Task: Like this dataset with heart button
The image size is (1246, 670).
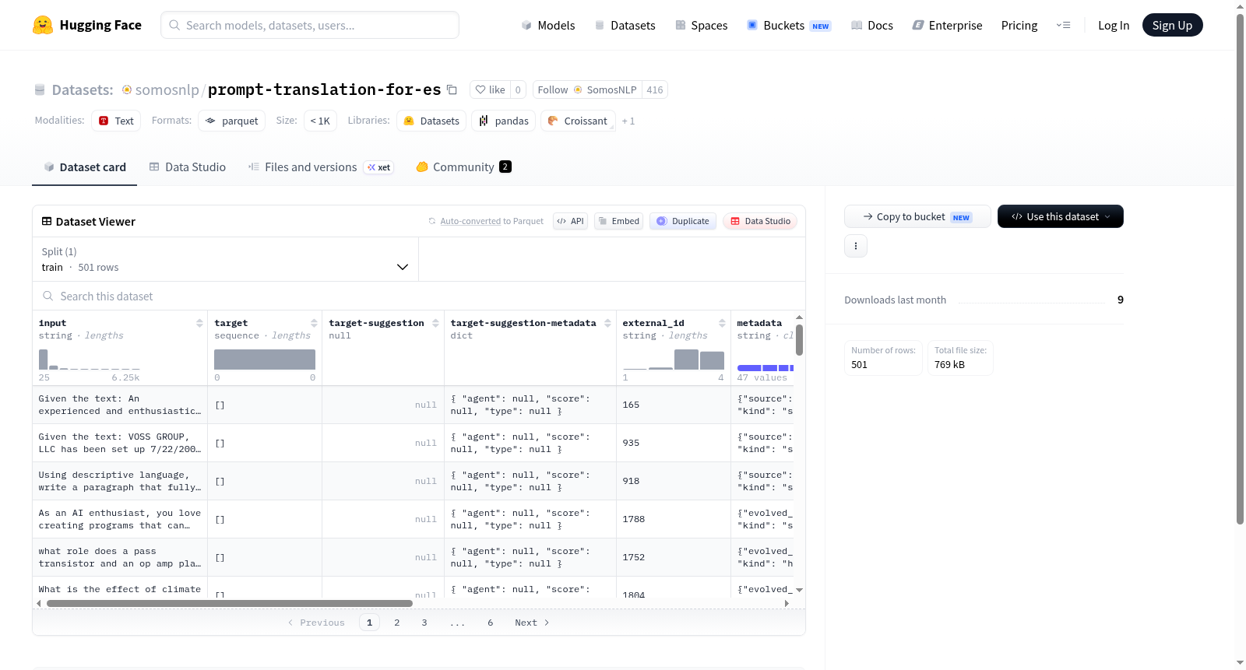Action: tap(490, 89)
